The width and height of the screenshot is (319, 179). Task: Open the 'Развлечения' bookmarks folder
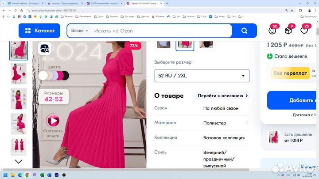coord(83,17)
